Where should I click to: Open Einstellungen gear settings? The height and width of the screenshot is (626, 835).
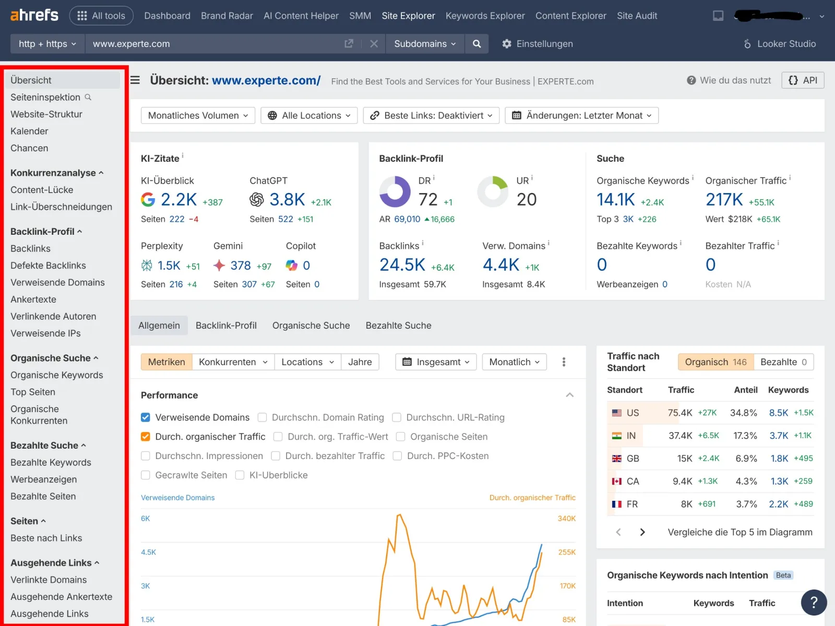pos(537,44)
